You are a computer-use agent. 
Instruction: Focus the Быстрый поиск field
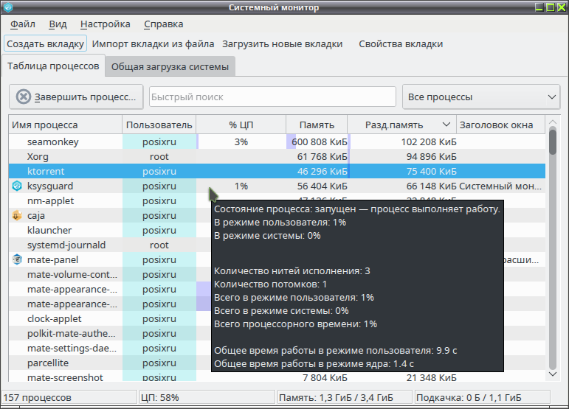coord(272,97)
